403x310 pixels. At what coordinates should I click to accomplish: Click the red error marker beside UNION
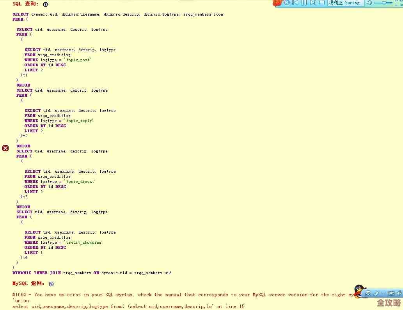5,148
